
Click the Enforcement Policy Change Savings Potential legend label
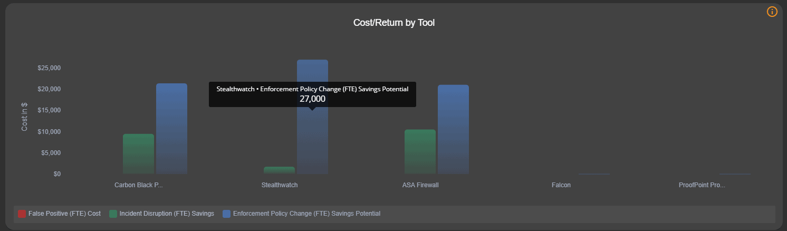click(306, 214)
